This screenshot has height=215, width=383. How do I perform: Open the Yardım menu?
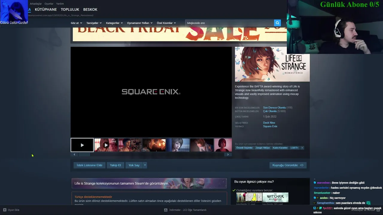pos(60,4)
